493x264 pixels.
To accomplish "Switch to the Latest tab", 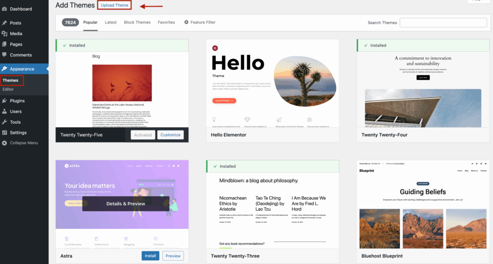I will [x=111, y=22].
